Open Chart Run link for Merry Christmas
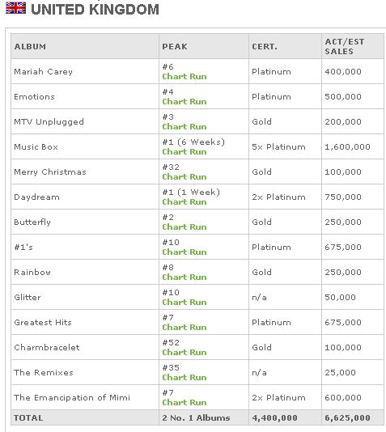Screen dimensions: 386x432 (x=185, y=176)
